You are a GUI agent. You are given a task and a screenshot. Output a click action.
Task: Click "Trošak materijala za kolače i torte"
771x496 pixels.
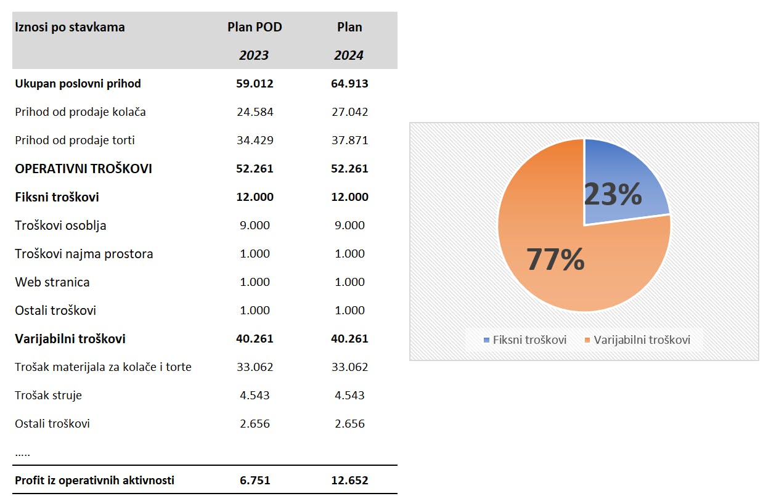pos(103,367)
